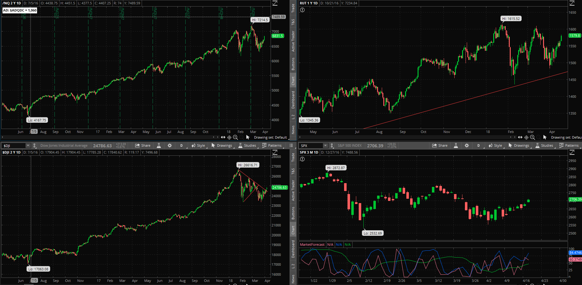
Task: Open T&S tab beside the $DJI chart
Action: pyautogui.click(x=293, y=171)
